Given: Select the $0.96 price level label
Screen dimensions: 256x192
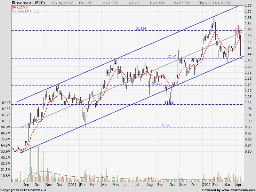Looking at the screenshot, I should 165,125.
